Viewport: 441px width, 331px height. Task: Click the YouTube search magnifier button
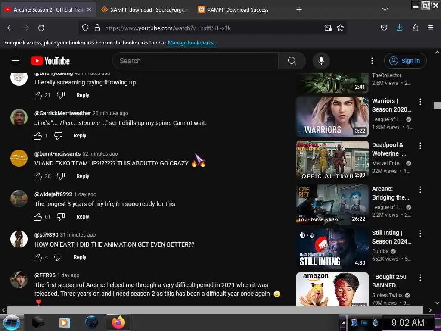coord(292,61)
